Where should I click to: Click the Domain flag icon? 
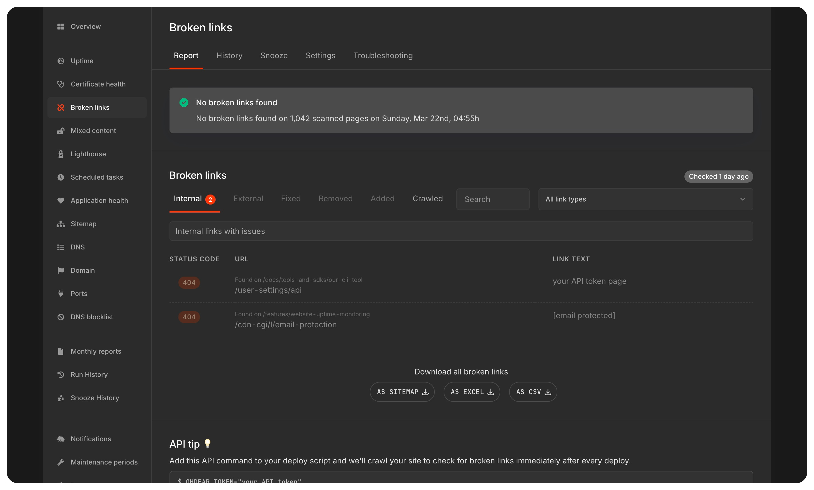pos(61,270)
